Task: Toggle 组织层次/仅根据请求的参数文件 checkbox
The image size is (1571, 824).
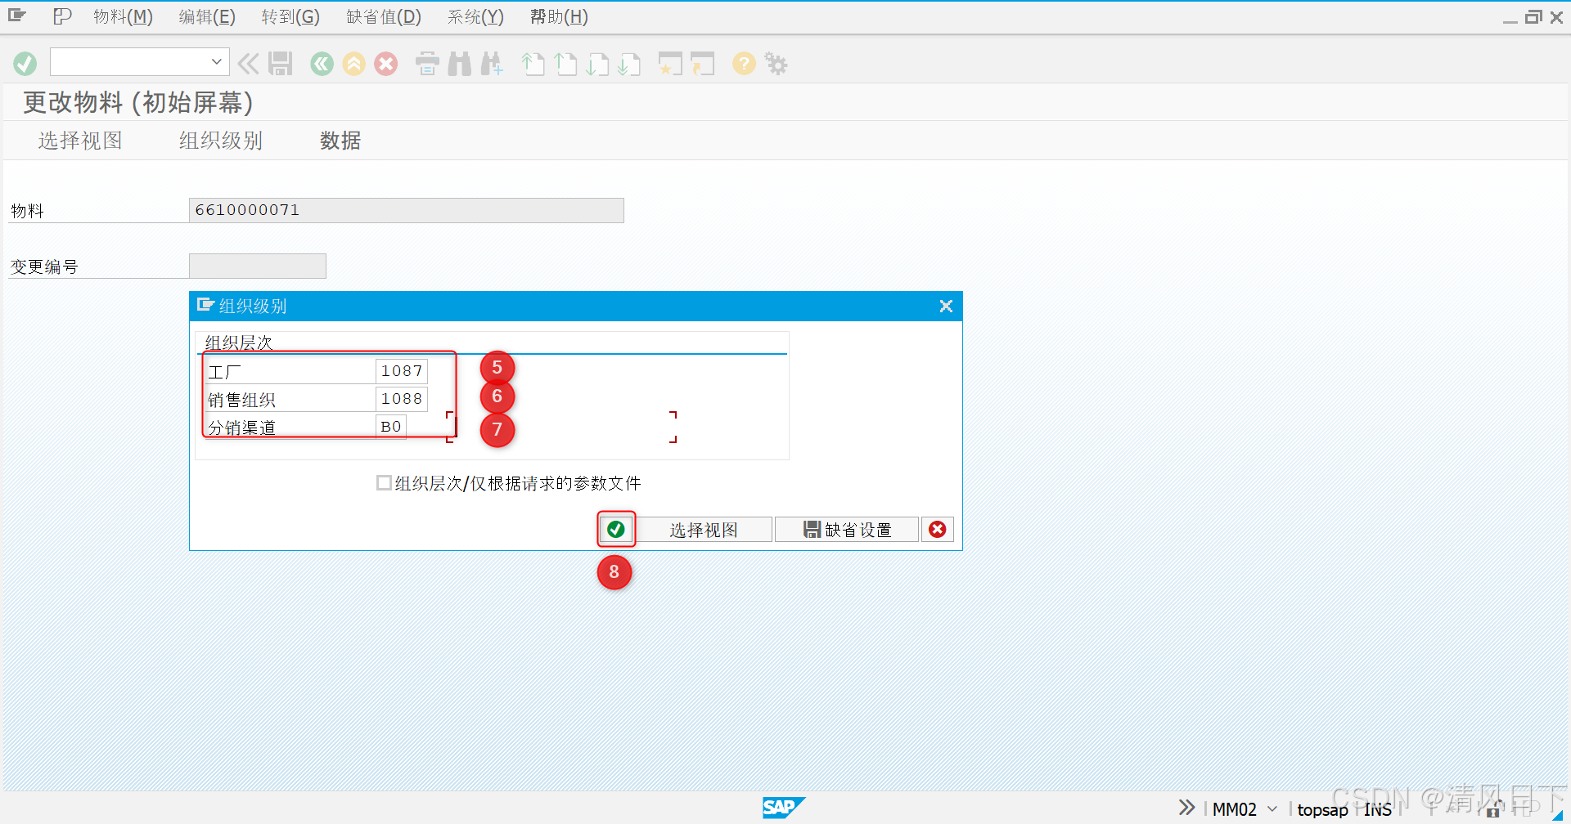Action: click(384, 482)
